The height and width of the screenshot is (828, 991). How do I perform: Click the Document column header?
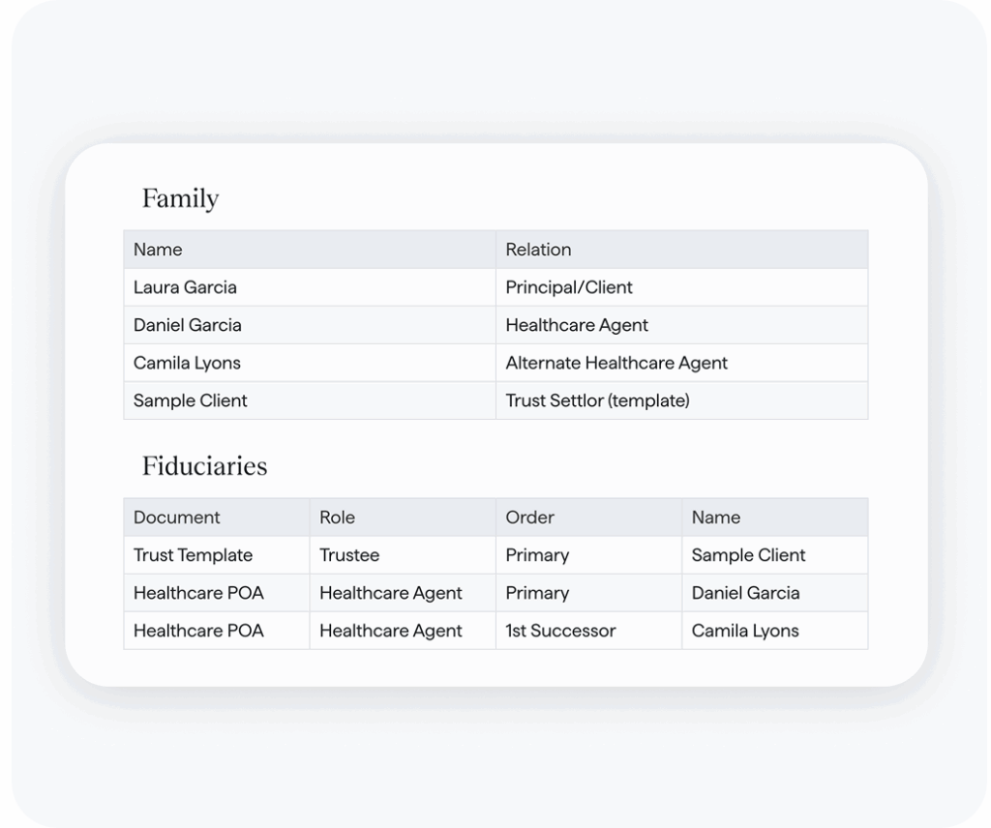point(217,517)
